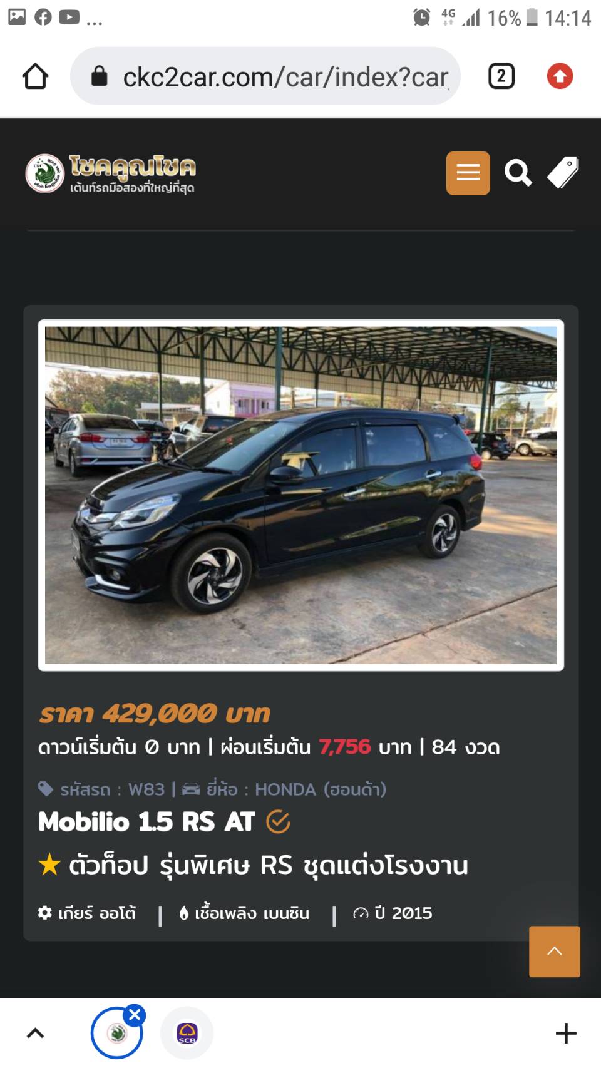Tap the orange scroll-to-top arrow button
This screenshot has width=601, height=1068.
click(555, 952)
